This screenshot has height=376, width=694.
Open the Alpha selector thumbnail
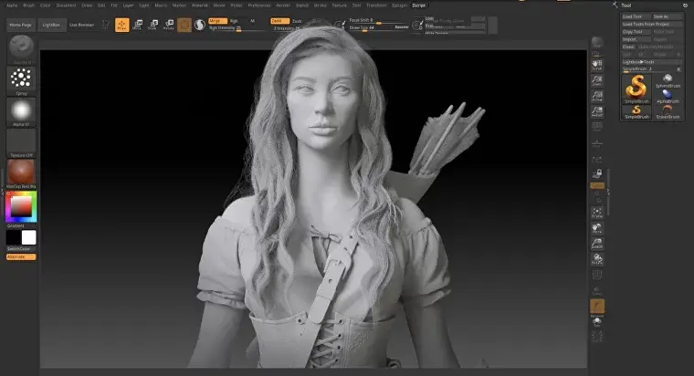click(21, 111)
